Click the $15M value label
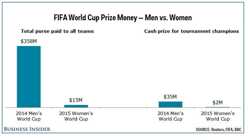 point(76,100)
